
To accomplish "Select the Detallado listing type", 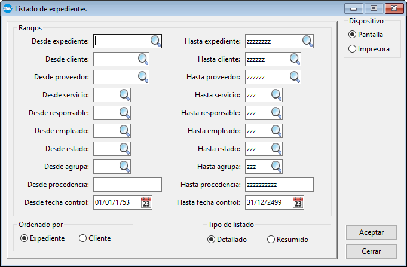I will [x=212, y=240].
